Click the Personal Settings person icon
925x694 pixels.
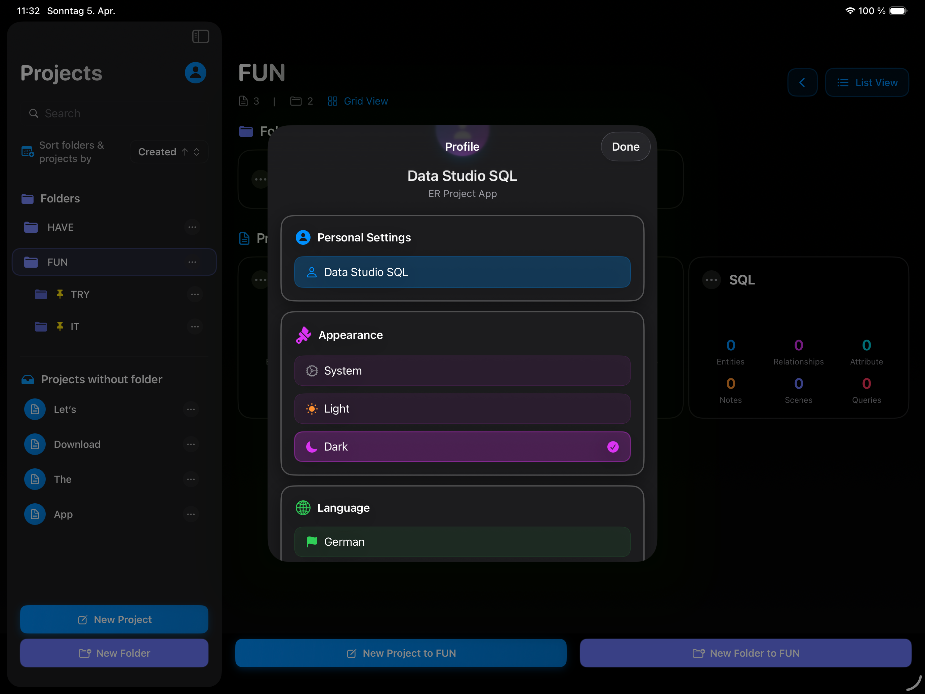[x=303, y=237]
